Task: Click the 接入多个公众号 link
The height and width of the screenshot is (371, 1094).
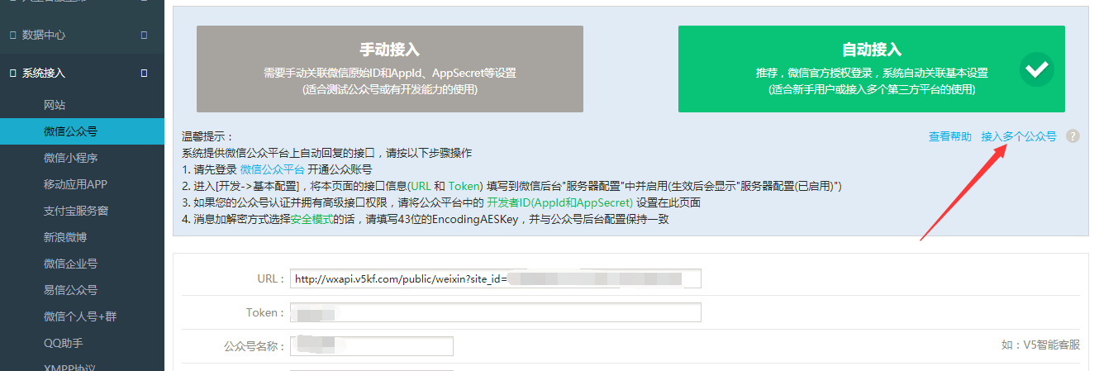Action: point(1018,136)
